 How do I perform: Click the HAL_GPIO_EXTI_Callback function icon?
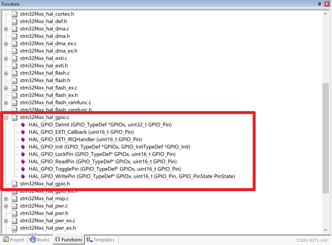pyautogui.click(x=23, y=132)
